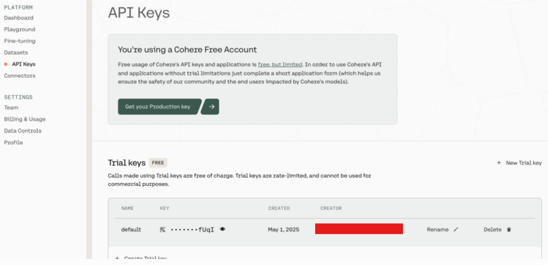Navigate to Connectors in the sidebar

pyautogui.click(x=20, y=76)
